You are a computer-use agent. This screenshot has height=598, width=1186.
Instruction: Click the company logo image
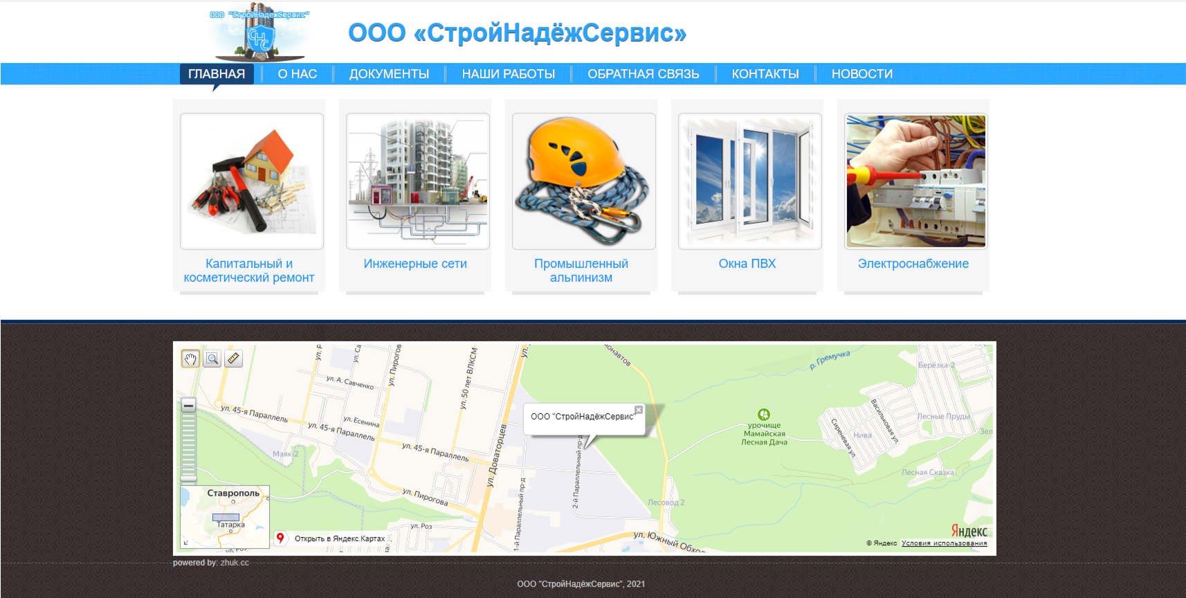pos(259,32)
